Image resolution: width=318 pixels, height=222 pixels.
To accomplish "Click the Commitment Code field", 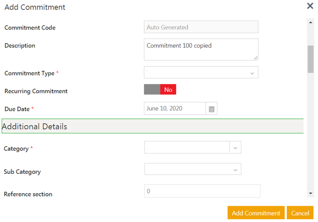I will (x=201, y=27).
